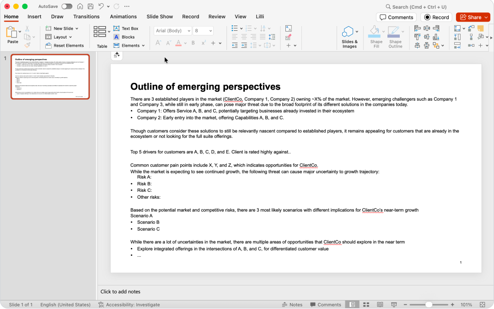This screenshot has width=494, height=309.
Task: Open the Blocks tool in ribbon
Action: (124, 37)
